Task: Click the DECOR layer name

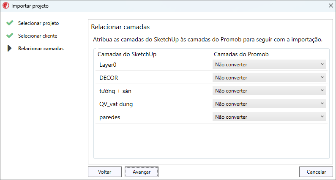Action: pos(109,78)
